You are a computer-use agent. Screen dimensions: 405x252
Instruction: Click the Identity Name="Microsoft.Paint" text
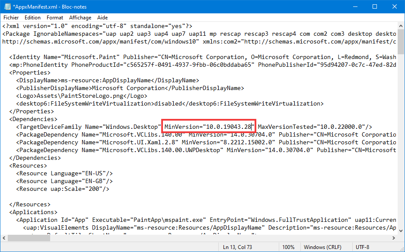point(64,57)
